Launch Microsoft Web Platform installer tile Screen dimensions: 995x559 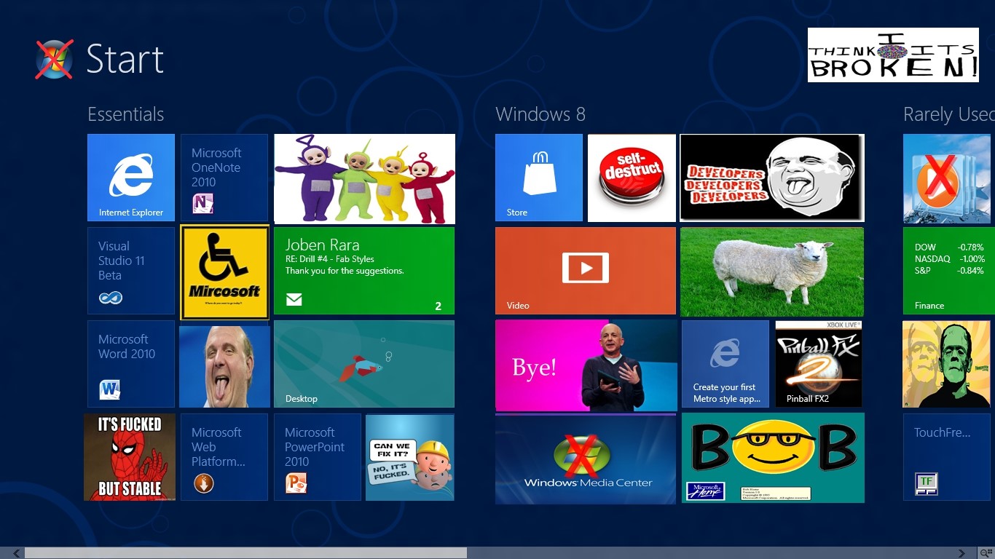(x=224, y=457)
